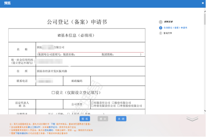The height and width of the screenshot is (137, 206).
Task: Click the scrollbar down arrow
Action: 205,111
